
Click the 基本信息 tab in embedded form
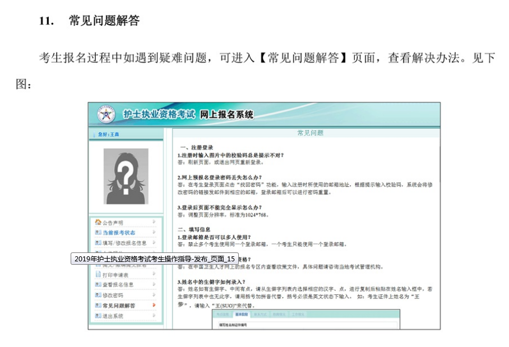pos(242,315)
